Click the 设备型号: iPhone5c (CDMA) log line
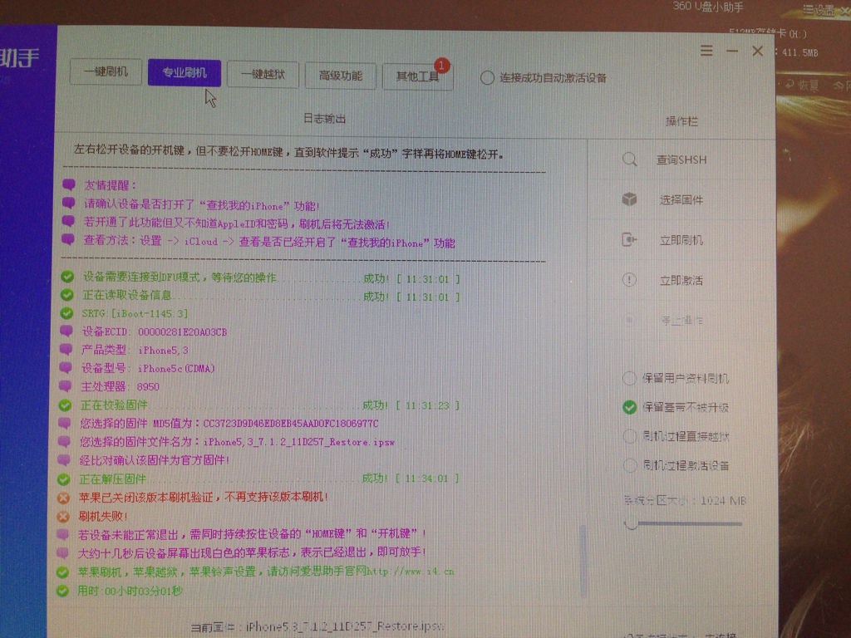Screen dimensions: 851x638 tap(148, 368)
